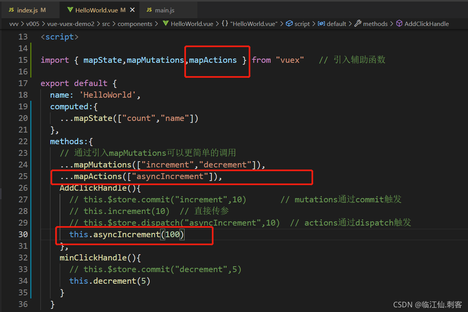The width and height of the screenshot is (468, 312).
Task: Click the JS icon on main.js tab
Action: click(x=149, y=10)
